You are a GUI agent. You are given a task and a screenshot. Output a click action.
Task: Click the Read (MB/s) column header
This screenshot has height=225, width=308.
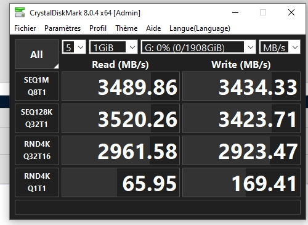(x=120, y=65)
